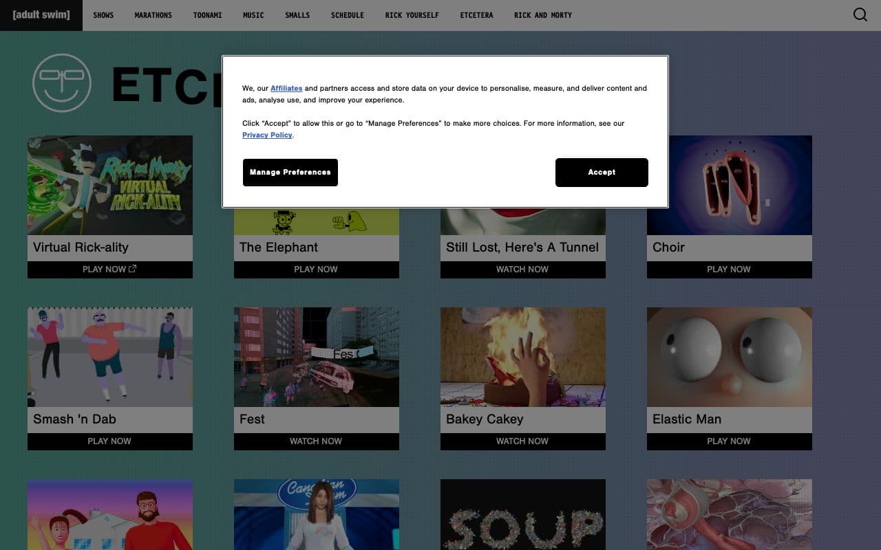Viewport: 881px width, 550px height.
Task: Click the Adult Swim logo
Action: point(41,14)
